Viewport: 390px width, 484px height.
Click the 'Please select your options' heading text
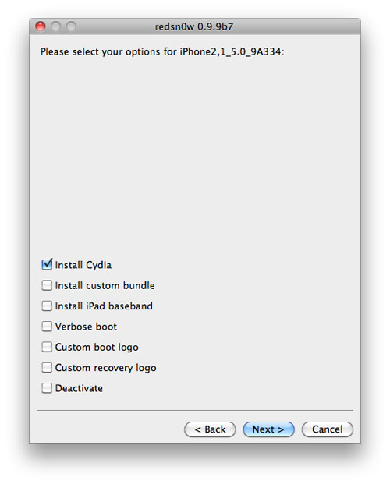(162, 51)
